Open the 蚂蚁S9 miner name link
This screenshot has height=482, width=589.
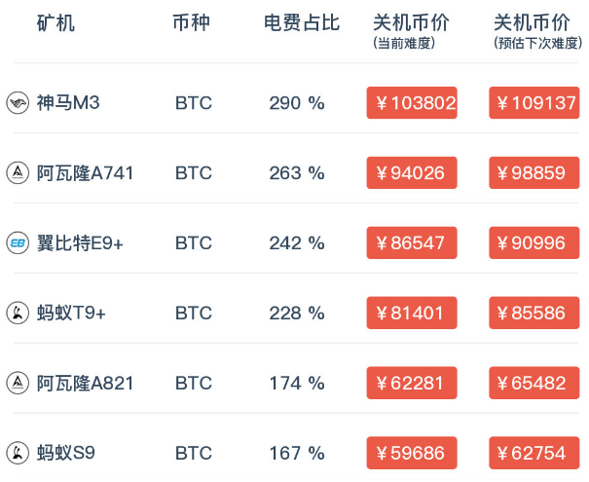tap(66, 453)
